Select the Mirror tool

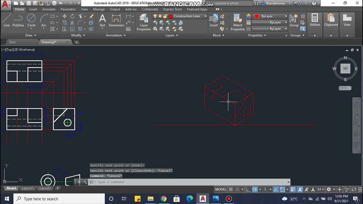72,23
